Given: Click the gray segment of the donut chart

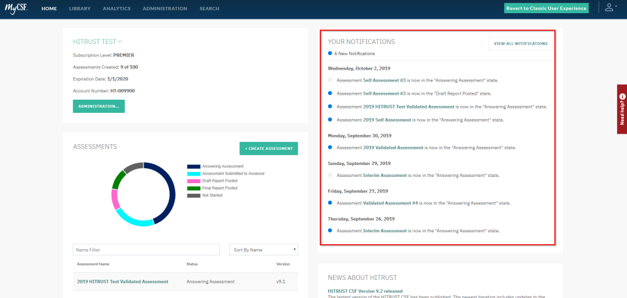Looking at the screenshot, I should coord(134,166).
